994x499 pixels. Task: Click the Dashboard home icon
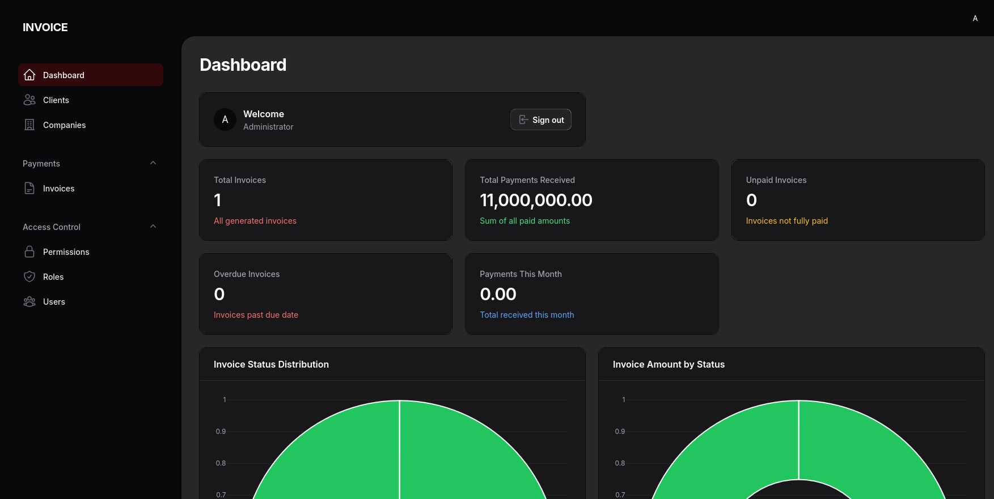click(29, 75)
